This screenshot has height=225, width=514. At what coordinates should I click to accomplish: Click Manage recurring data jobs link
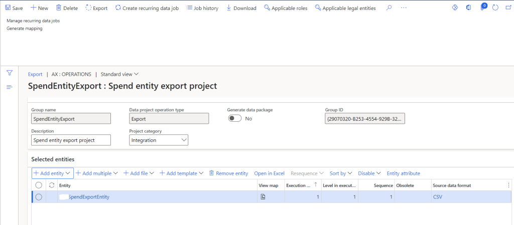pos(33,21)
